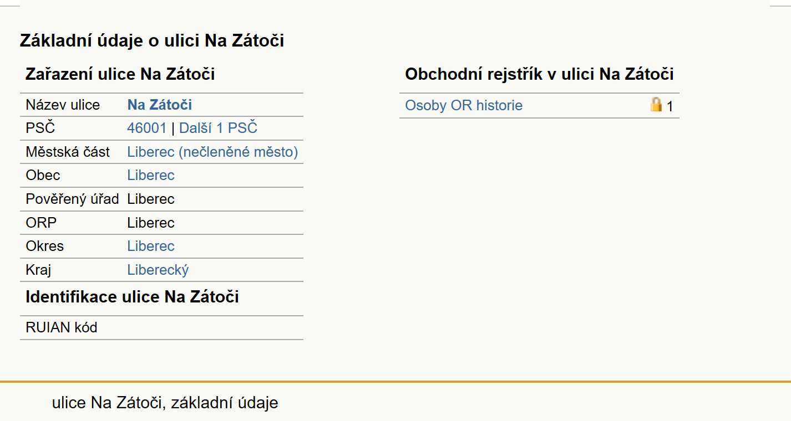Select the Městská část row label
The image size is (791, 421).
click(68, 152)
